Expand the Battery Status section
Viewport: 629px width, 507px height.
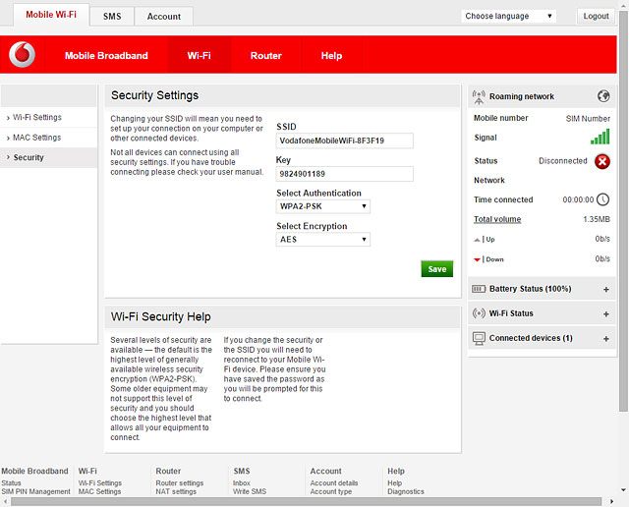[605, 289]
